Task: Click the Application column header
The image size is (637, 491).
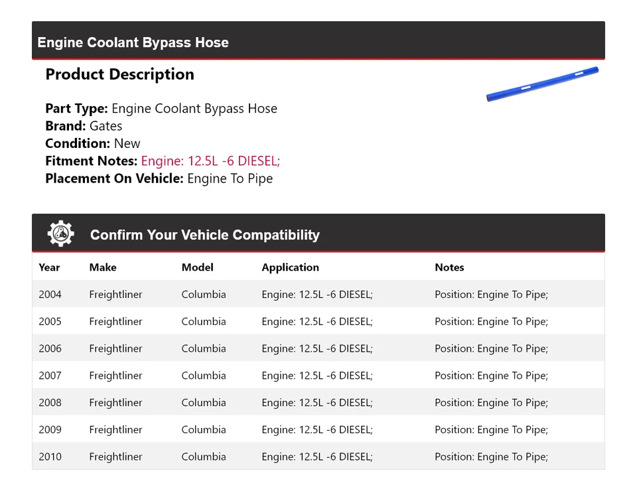Action: 290,267
